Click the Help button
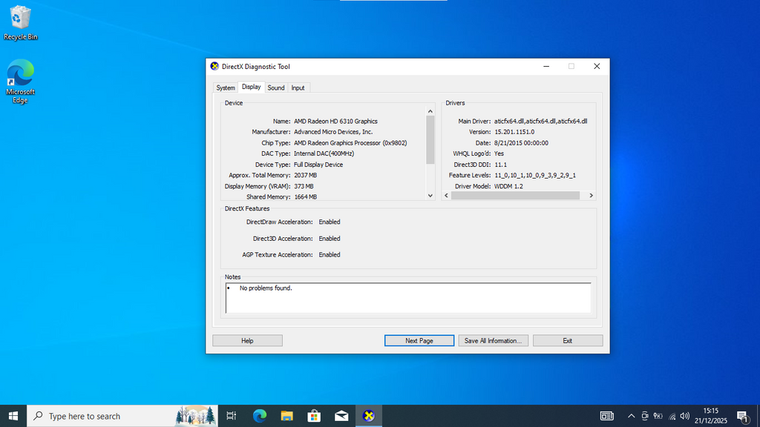This screenshot has width=760, height=427. (246, 340)
